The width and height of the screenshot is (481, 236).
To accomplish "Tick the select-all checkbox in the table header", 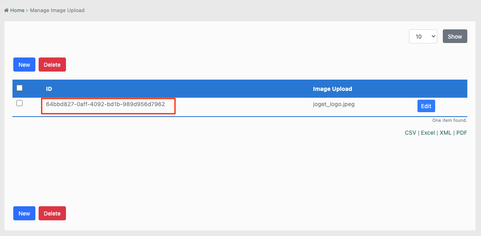I will pyautogui.click(x=19, y=88).
